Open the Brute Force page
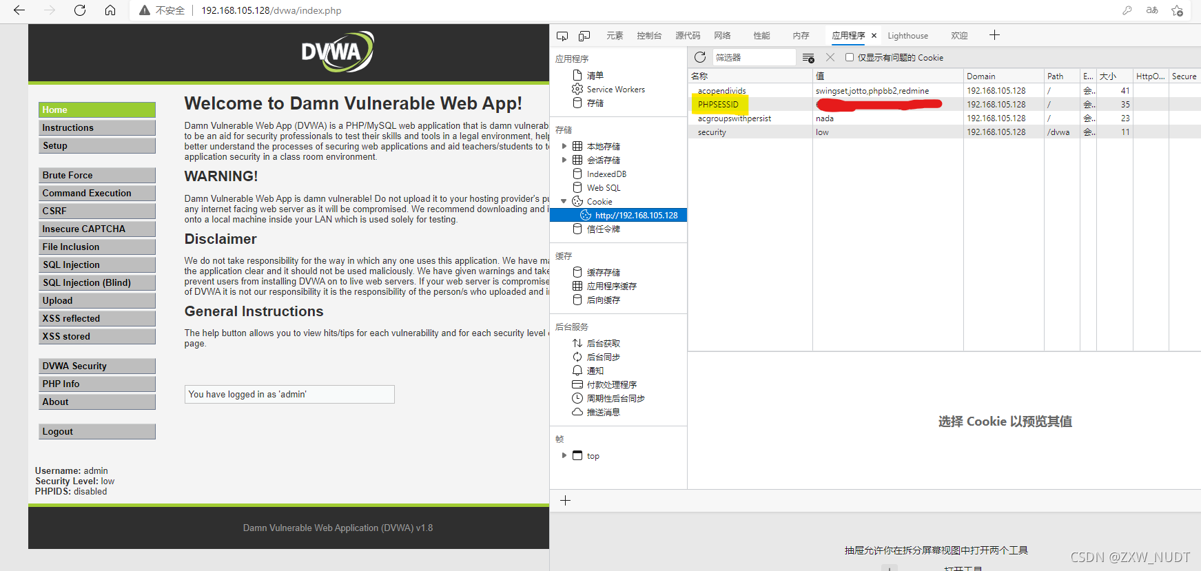Image resolution: width=1201 pixels, height=571 pixels. click(97, 175)
